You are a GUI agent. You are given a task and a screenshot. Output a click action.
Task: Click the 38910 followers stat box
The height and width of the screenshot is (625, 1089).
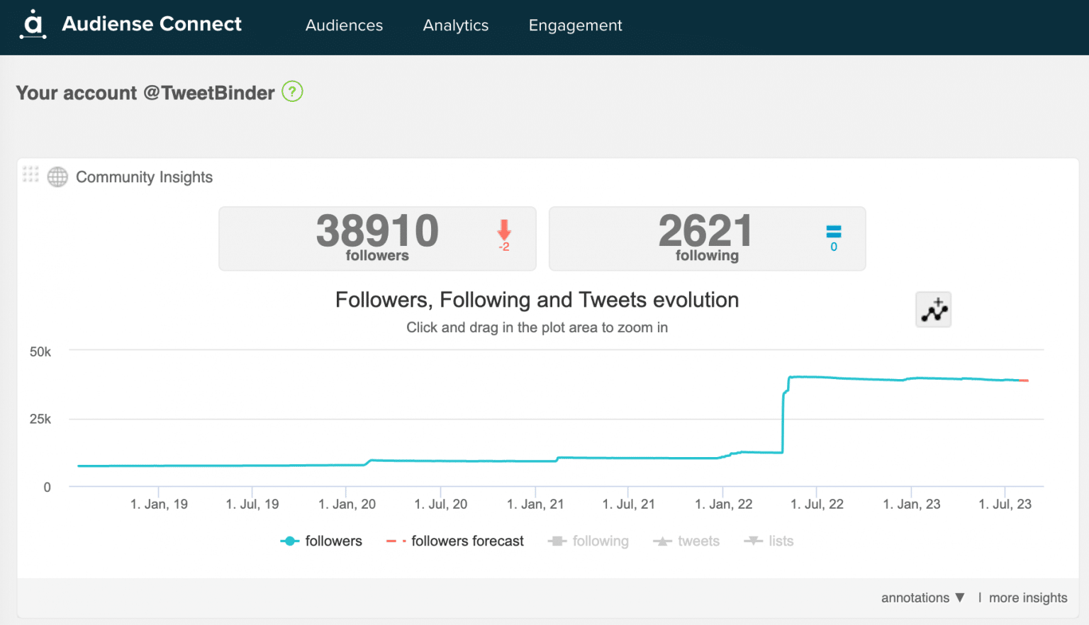pos(377,238)
